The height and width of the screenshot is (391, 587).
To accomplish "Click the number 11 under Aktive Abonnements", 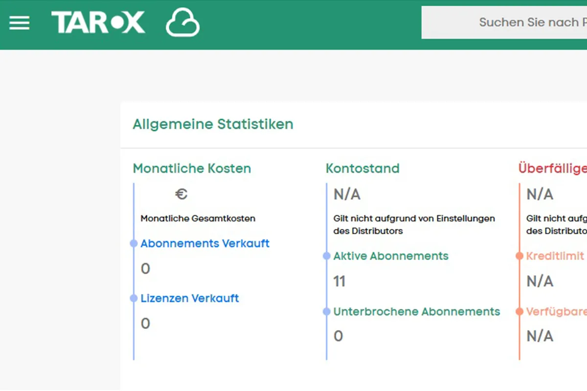I will point(339,282).
